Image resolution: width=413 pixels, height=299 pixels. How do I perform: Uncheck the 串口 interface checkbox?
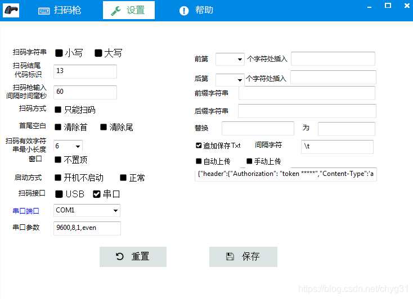coord(97,194)
